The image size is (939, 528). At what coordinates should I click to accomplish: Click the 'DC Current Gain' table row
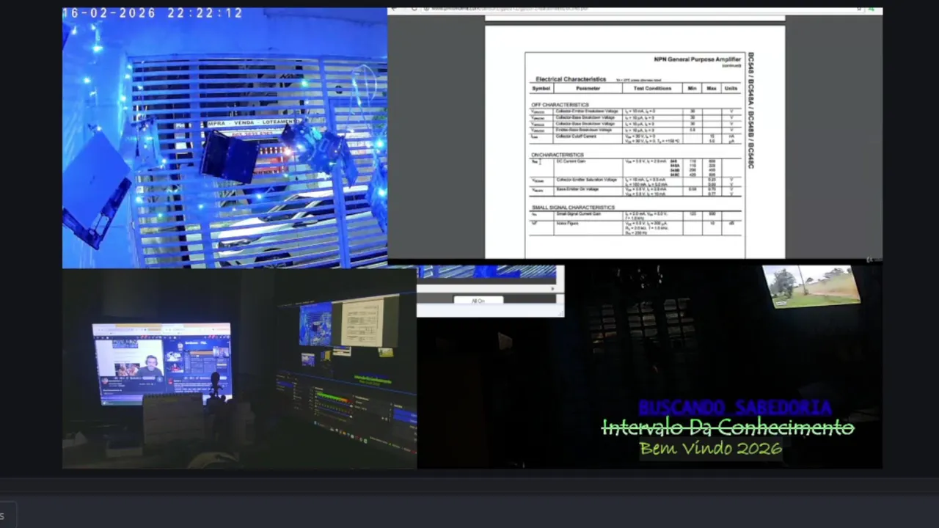(635, 168)
